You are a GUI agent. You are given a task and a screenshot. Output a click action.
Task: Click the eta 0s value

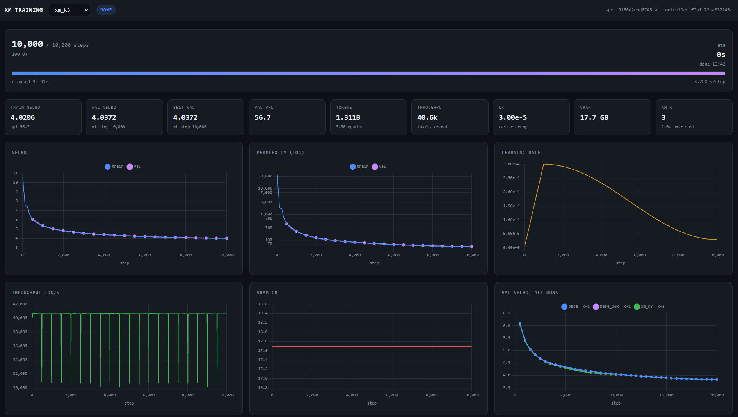point(721,55)
